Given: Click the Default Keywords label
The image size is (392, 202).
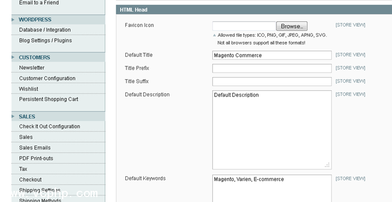Looking at the screenshot, I should [x=145, y=179].
